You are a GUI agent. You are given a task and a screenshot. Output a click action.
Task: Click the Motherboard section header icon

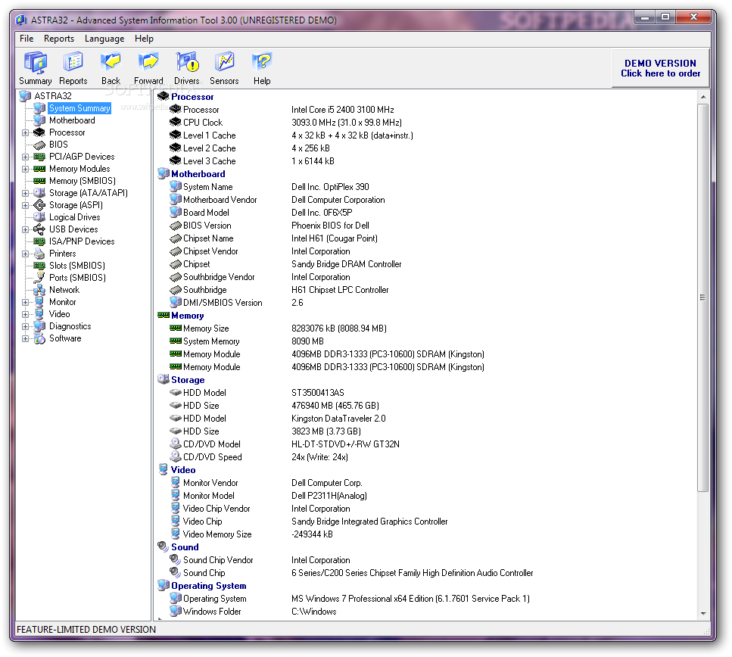tap(163, 173)
